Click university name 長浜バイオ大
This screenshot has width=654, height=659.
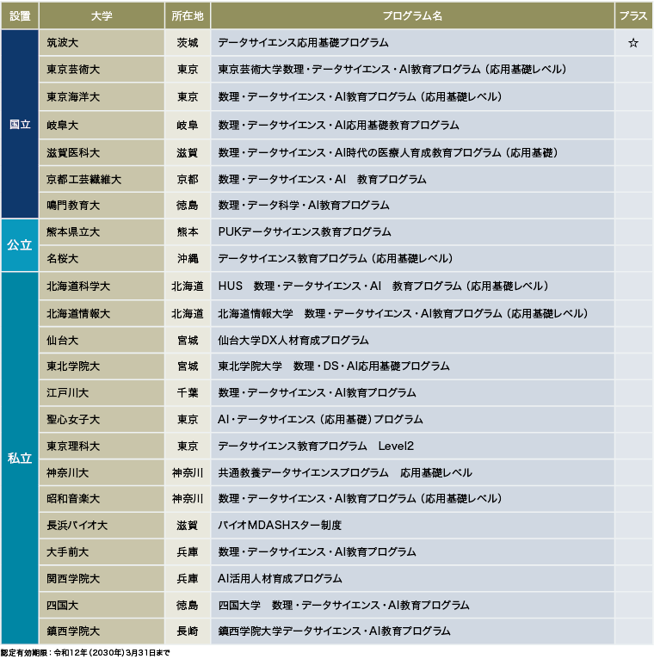click(x=77, y=526)
